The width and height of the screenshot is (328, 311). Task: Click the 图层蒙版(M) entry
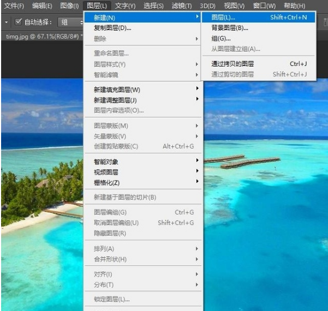142,125
